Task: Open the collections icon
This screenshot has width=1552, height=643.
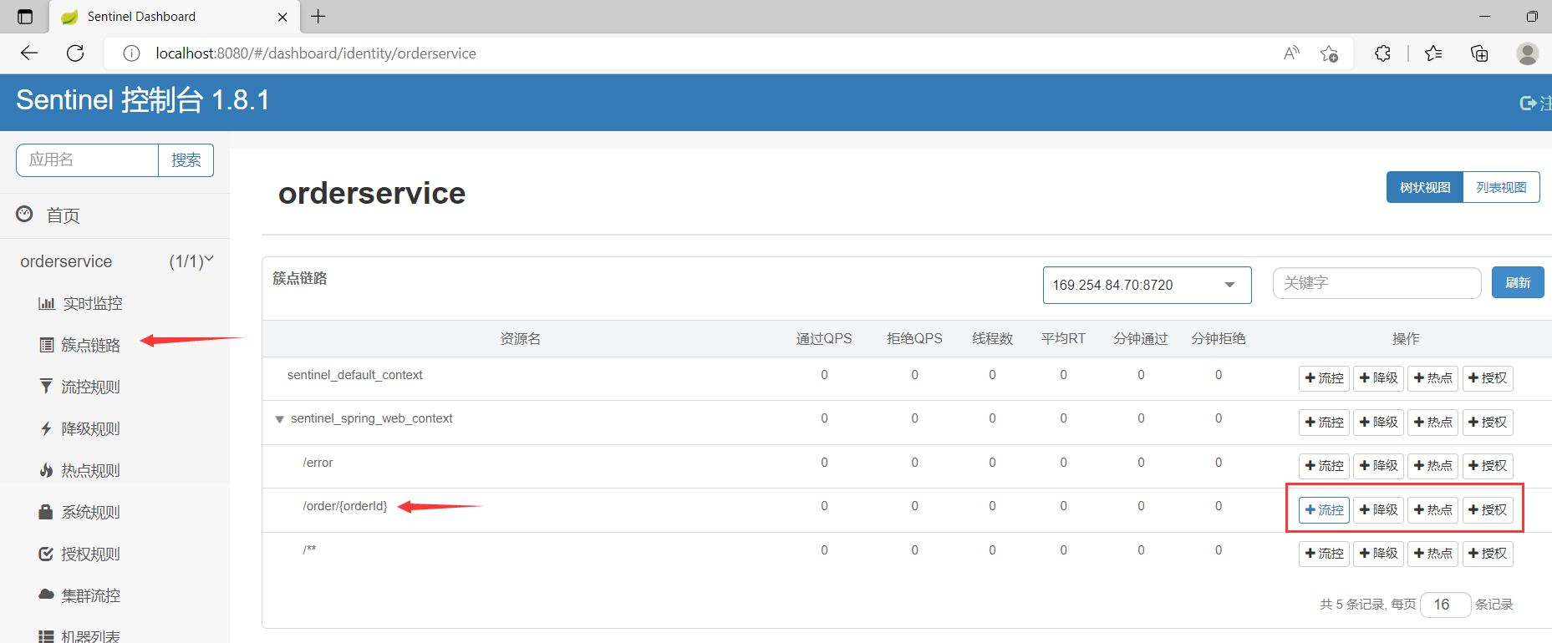Action: point(1479,53)
